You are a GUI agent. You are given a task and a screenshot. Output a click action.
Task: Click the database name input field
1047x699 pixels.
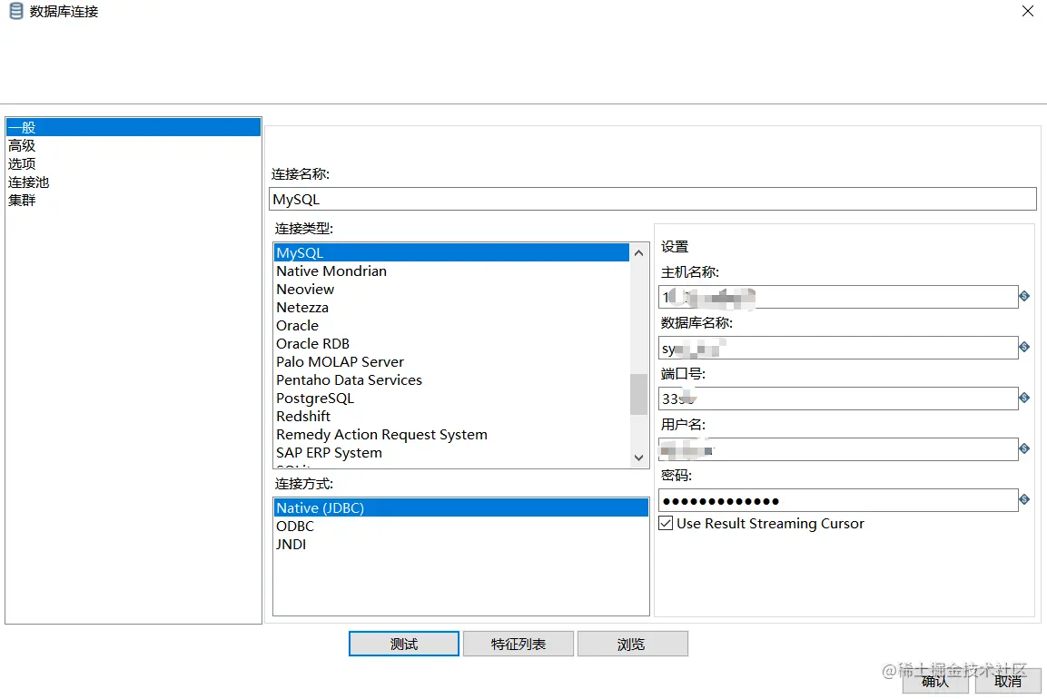click(x=838, y=348)
